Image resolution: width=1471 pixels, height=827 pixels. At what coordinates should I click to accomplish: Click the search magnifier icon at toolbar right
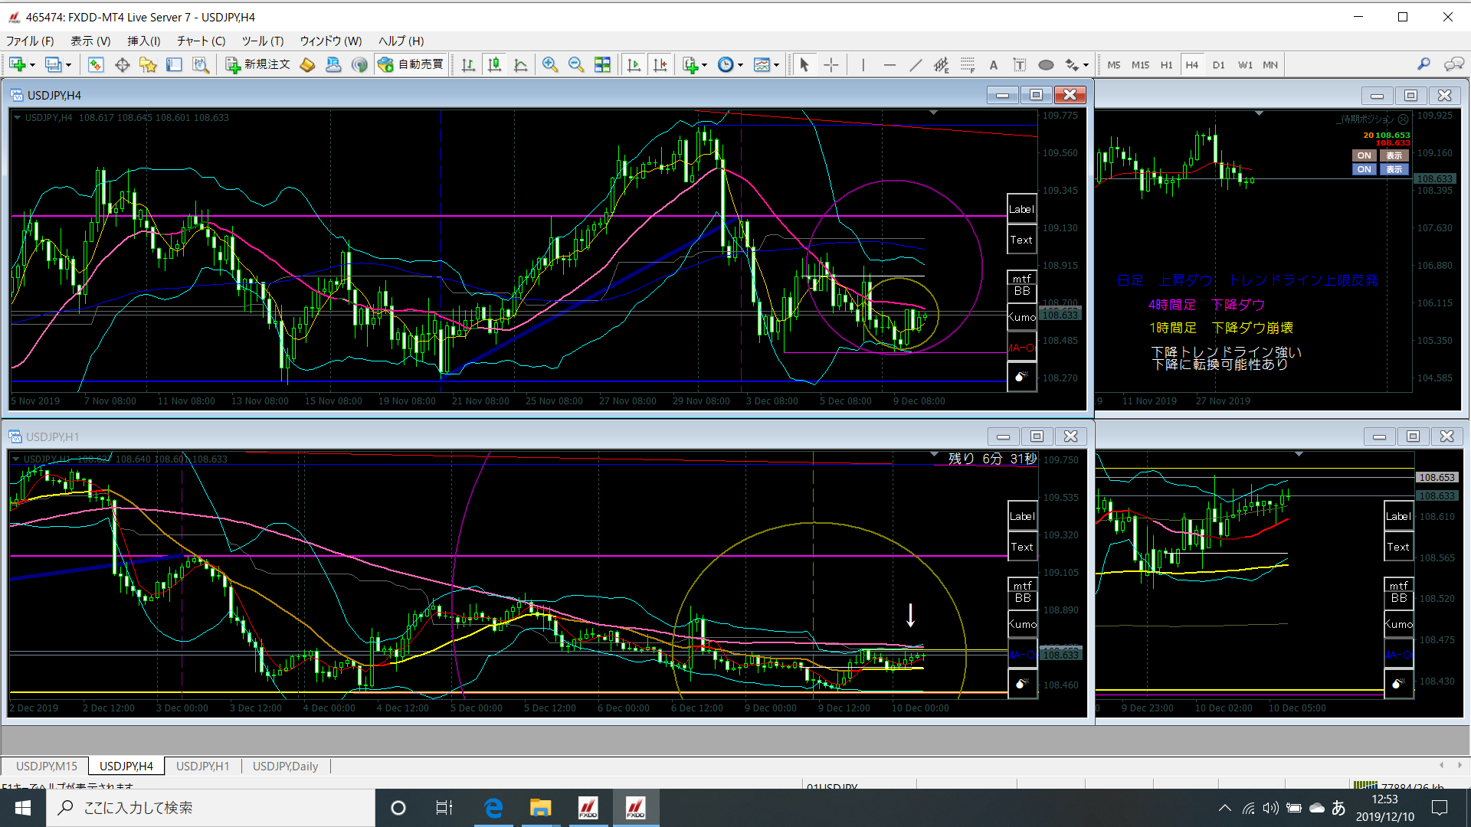[x=1423, y=65]
